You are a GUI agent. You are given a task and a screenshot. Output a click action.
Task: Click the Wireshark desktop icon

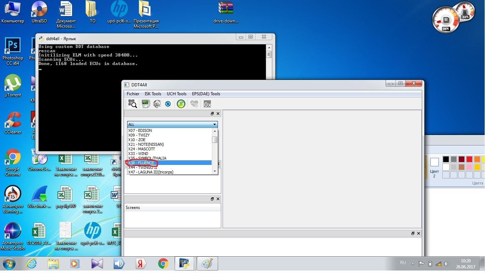point(39,197)
